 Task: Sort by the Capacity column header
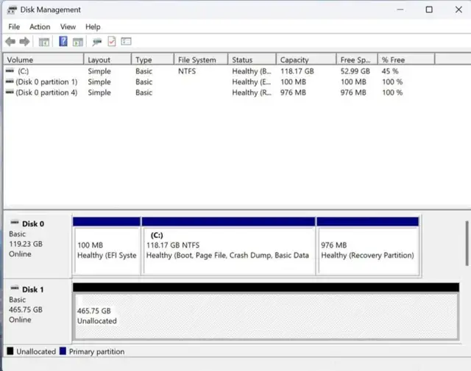click(306, 60)
